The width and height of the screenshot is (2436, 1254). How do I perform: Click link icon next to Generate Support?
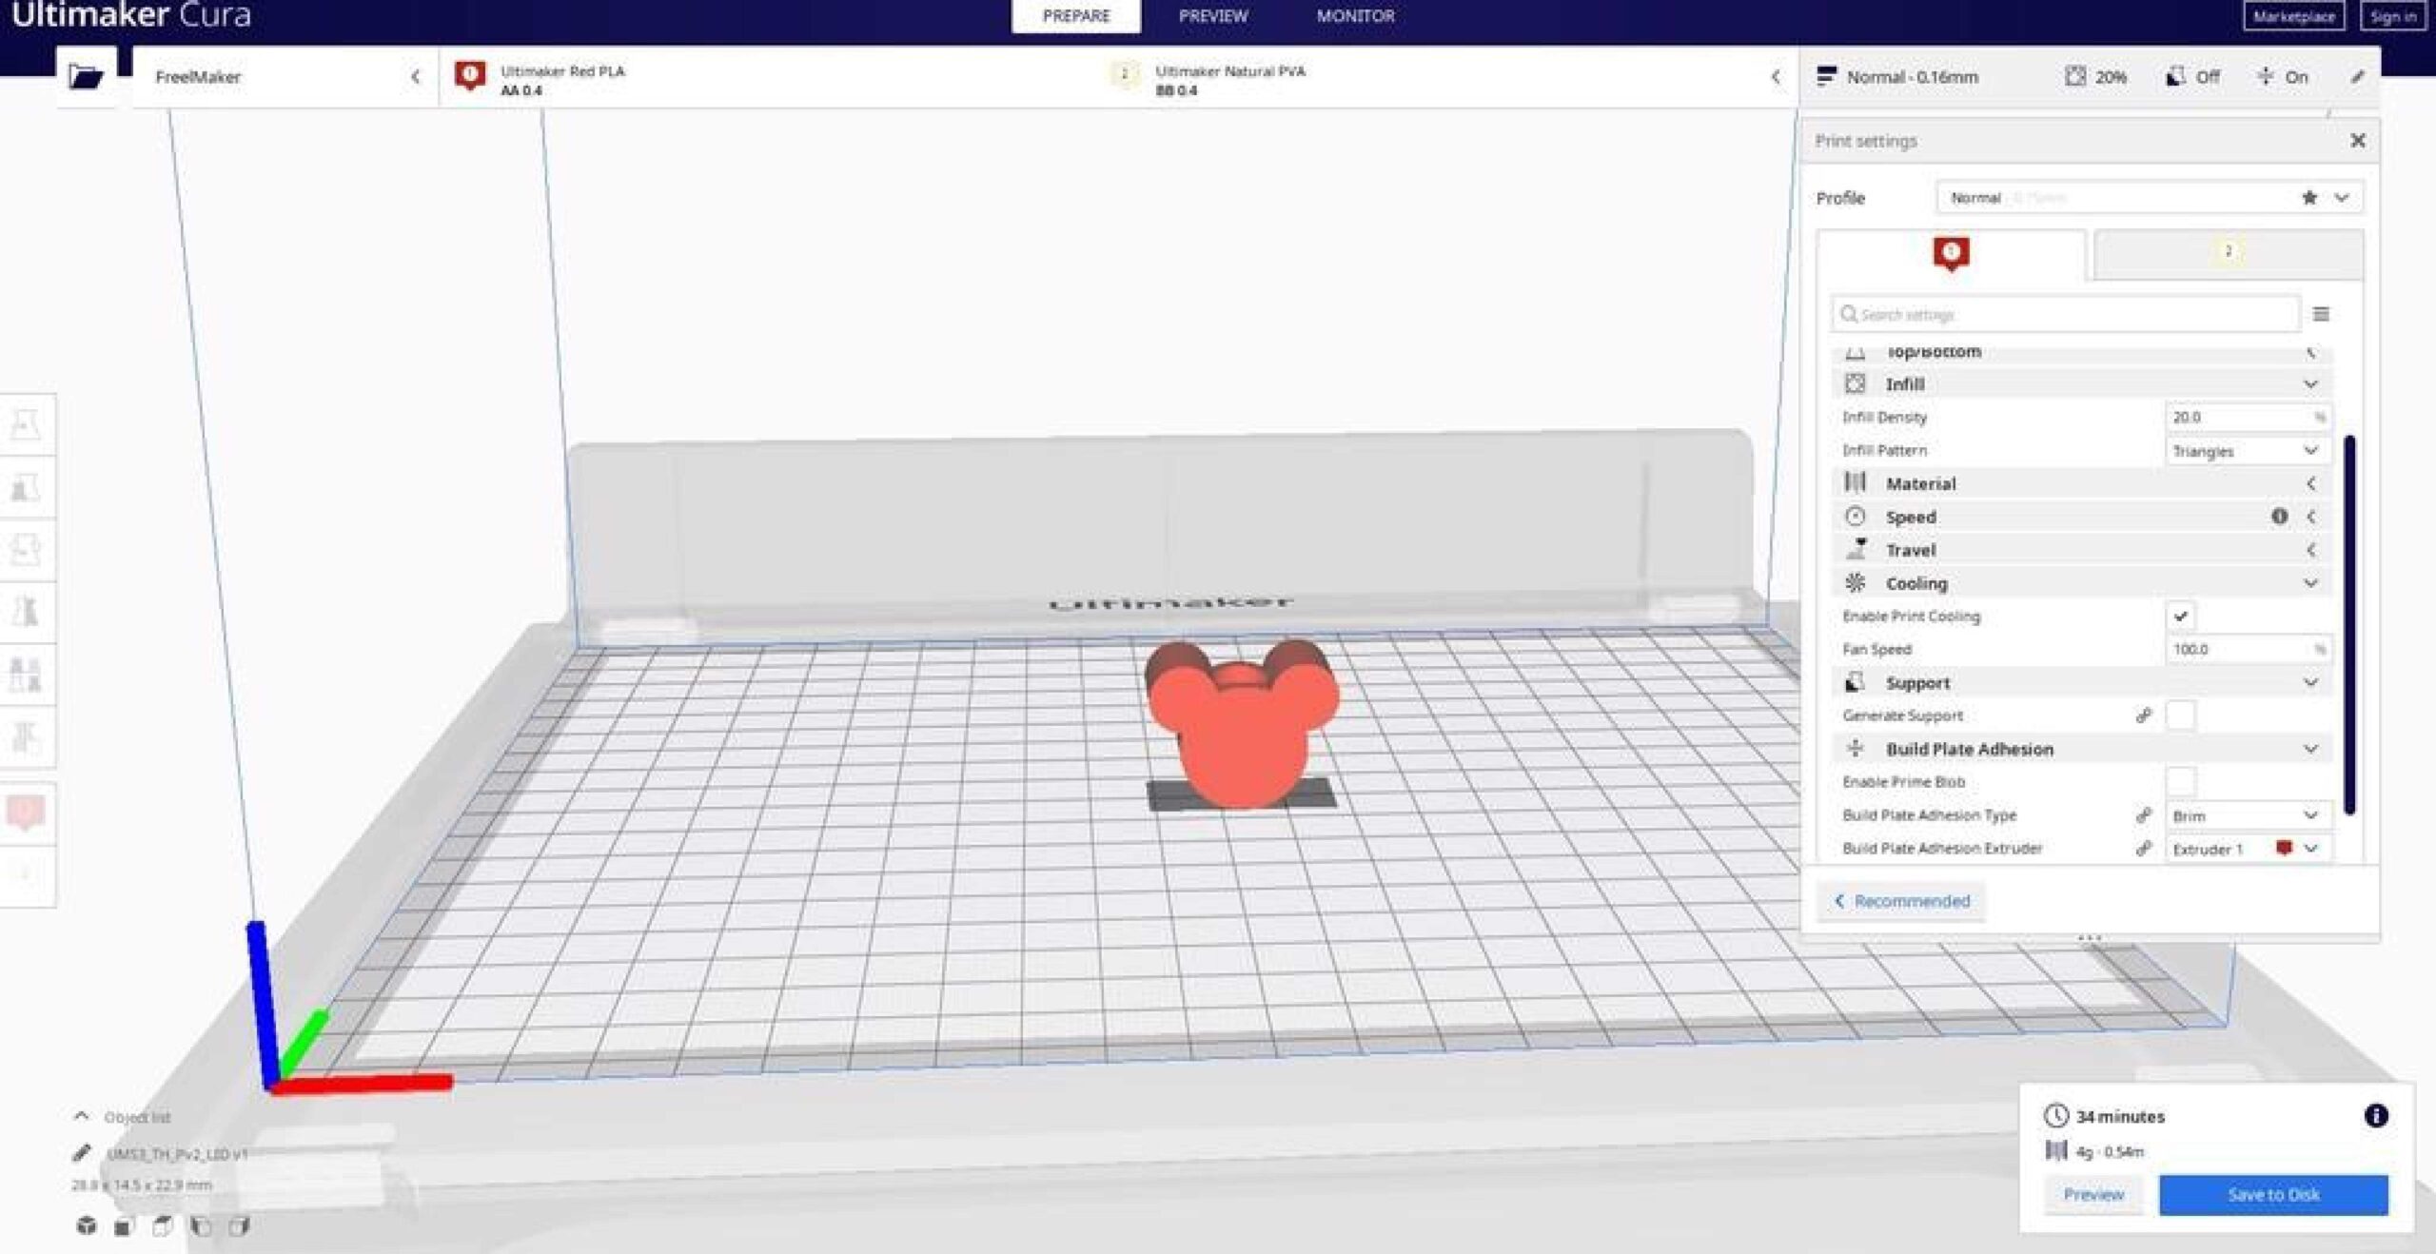coord(2144,715)
